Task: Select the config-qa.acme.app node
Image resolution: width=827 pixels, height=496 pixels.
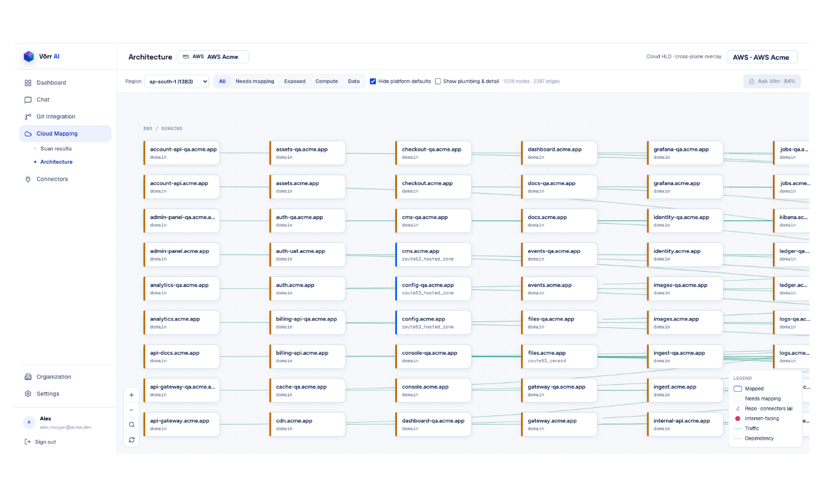Action: tap(433, 289)
